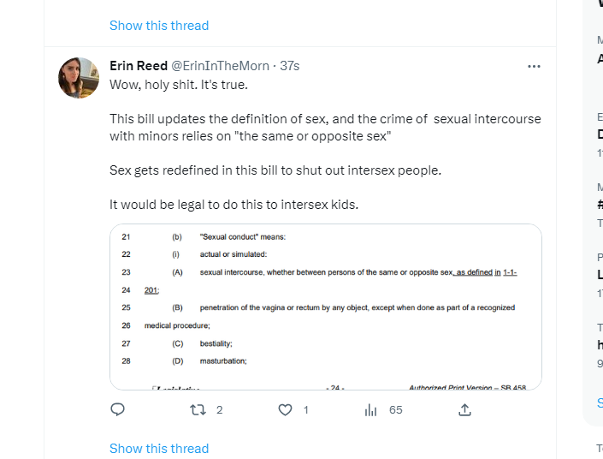Open the attached bill text image

pos(326,307)
